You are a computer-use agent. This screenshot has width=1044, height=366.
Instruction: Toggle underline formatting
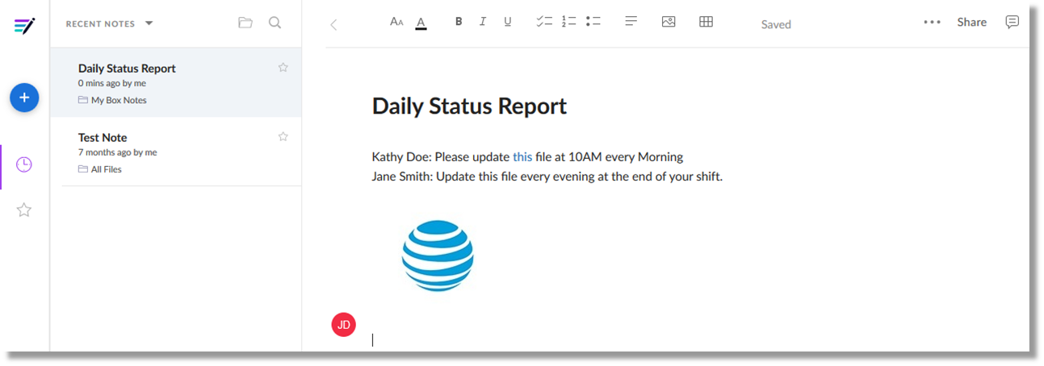point(508,22)
